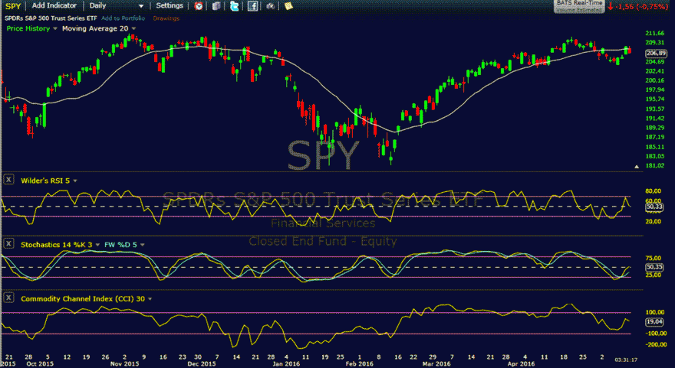Click the 181,02 price axis label
The width and height of the screenshot is (675, 368).
(655, 165)
